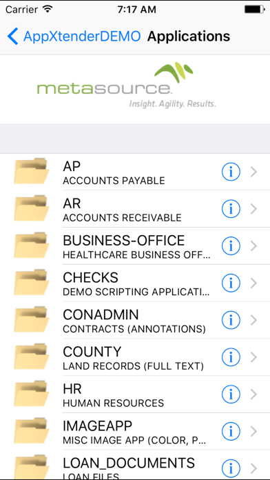Screen dimensions: 270x480
Task: Open the COUNTY folder icon
Action: coord(31,357)
